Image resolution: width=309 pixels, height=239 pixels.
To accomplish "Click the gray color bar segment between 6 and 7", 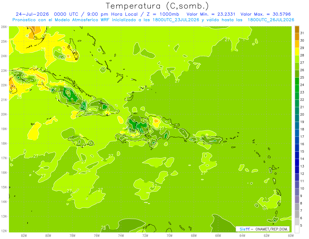I will 297,214.
